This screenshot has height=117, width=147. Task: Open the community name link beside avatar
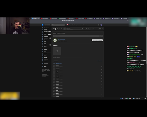pos(61,40)
